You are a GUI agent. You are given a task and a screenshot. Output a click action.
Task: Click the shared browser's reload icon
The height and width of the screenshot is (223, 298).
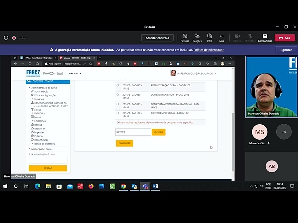coord(30,64)
